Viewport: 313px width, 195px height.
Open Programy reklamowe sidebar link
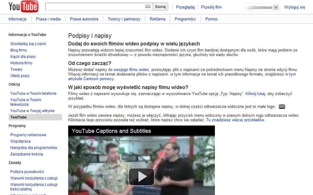pos(28,135)
